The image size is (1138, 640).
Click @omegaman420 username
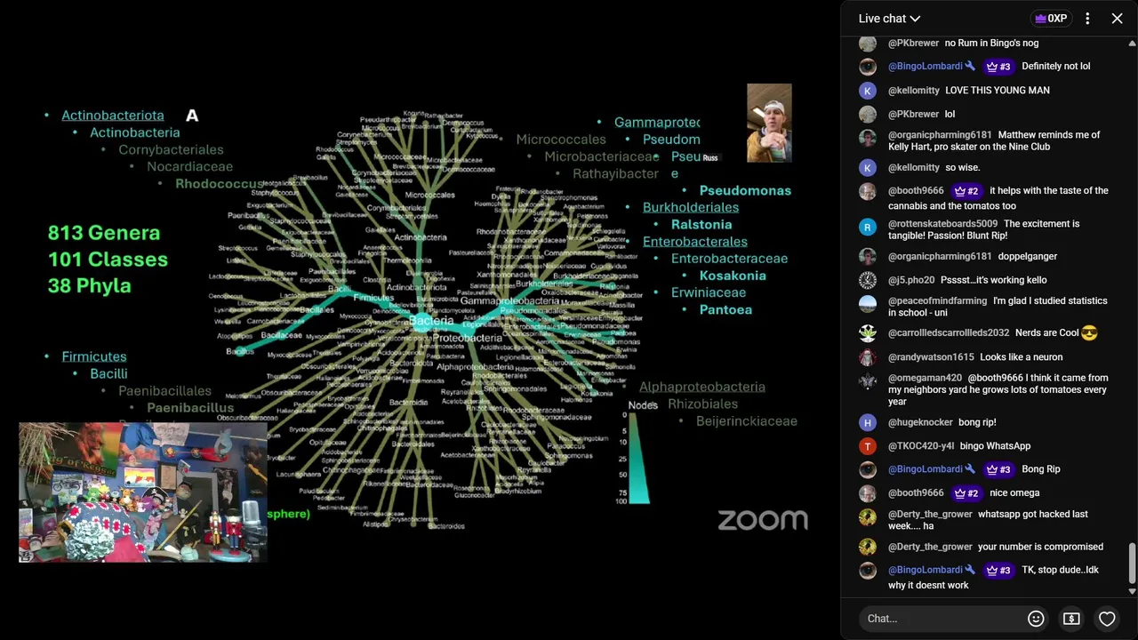click(x=925, y=378)
